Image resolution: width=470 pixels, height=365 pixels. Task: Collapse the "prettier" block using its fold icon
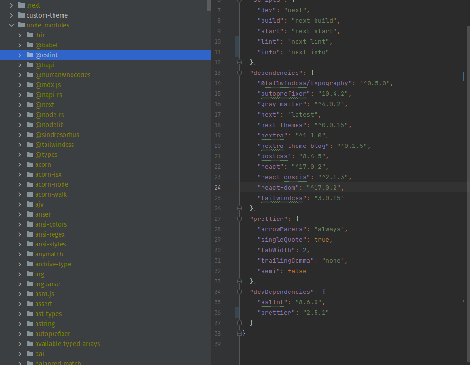click(239, 219)
